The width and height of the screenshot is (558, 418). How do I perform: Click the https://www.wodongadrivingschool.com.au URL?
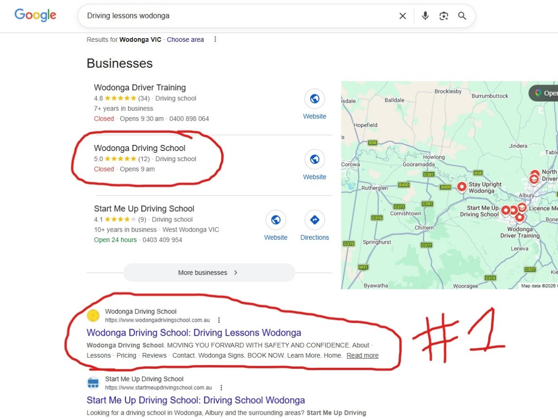coord(158,320)
